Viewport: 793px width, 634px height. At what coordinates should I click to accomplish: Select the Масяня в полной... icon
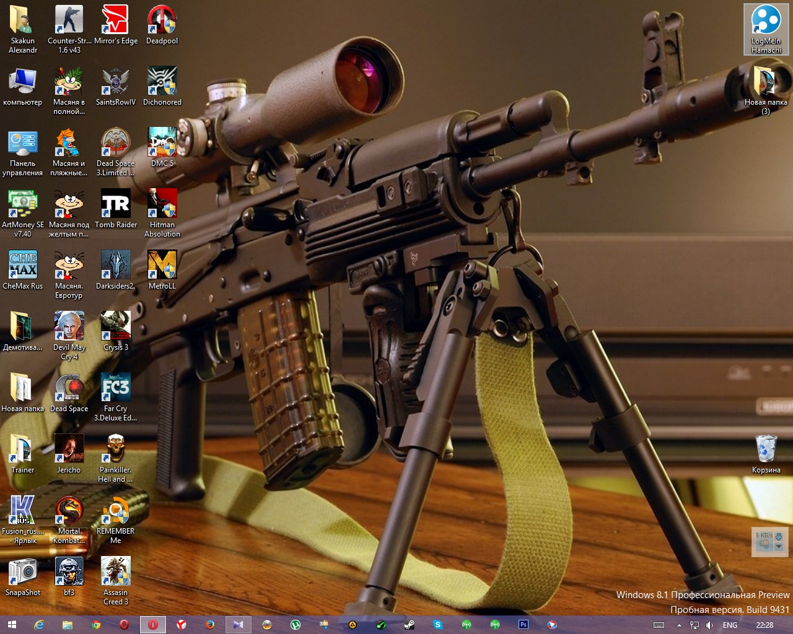coord(69,90)
